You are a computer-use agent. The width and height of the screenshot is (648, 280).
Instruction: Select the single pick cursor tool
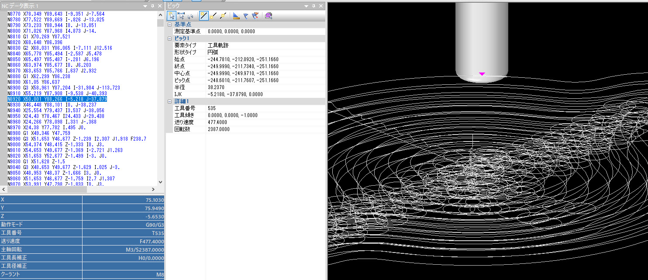172,16
